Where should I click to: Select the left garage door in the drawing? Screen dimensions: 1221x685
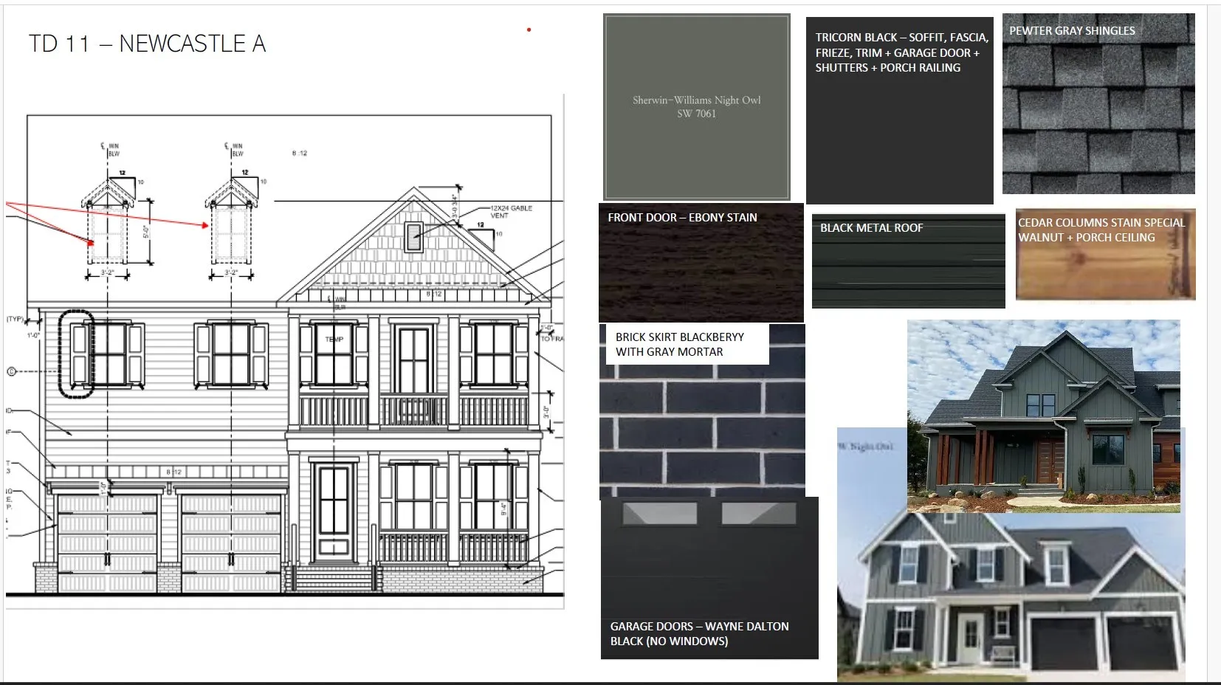coord(108,543)
